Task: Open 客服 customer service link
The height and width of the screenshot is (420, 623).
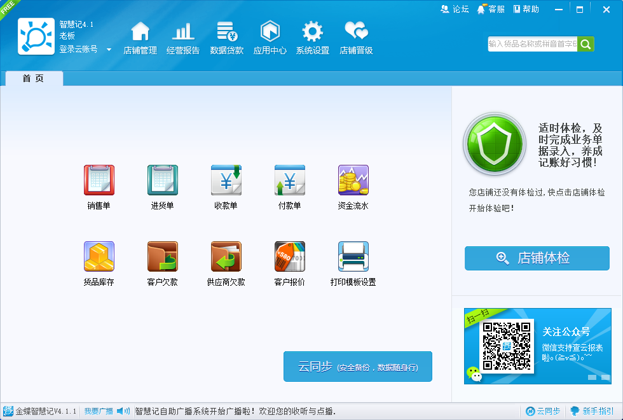Action: coord(491,9)
